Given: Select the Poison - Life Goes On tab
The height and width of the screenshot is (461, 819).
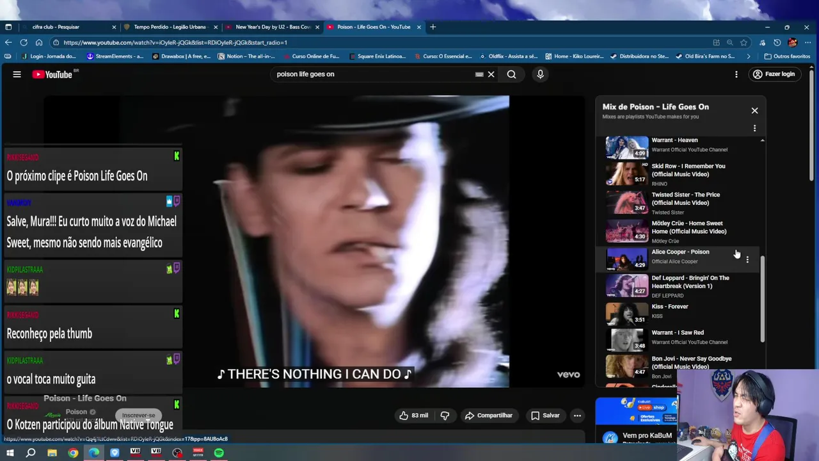Looking at the screenshot, I should (374, 27).
